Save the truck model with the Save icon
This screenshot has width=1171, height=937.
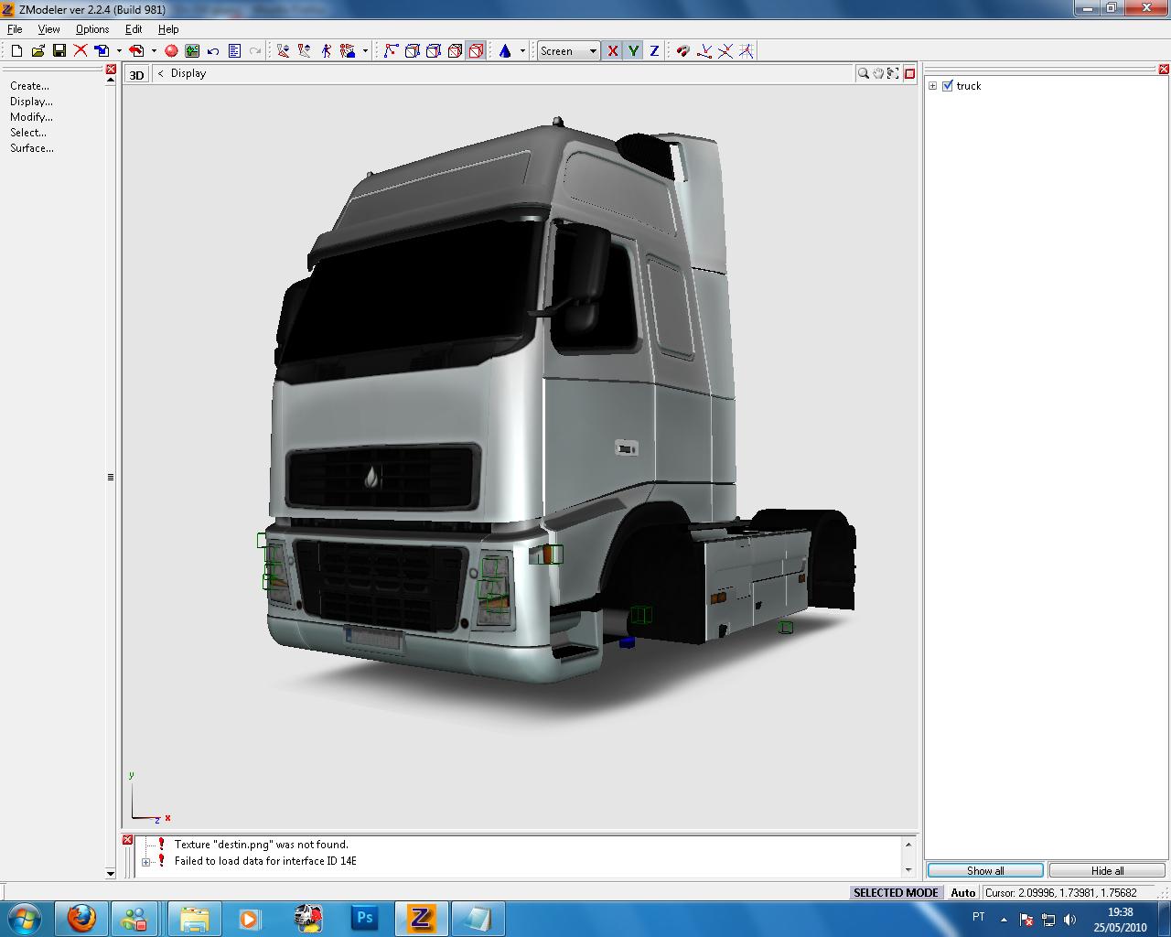coord(59,51)
